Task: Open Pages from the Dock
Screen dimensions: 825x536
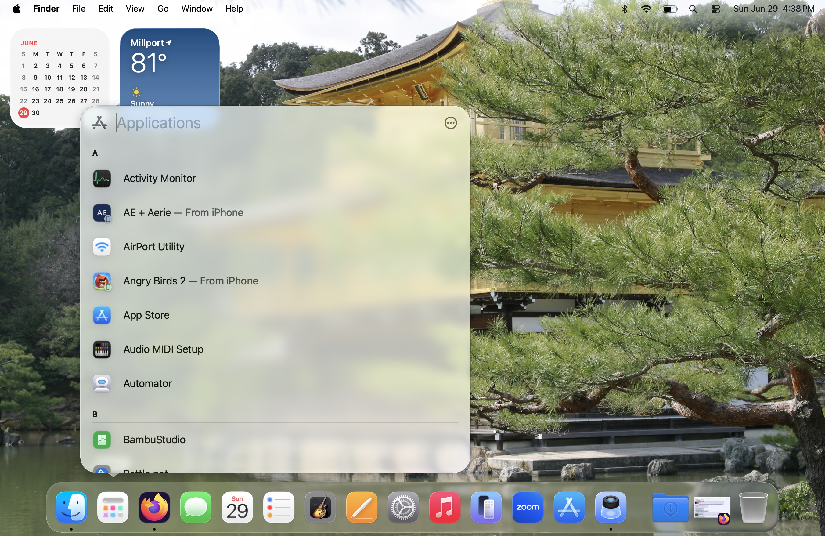Action: pyautogui.click(x=362, y=507)
